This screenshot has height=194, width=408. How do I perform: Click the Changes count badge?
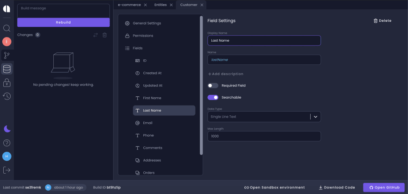tap(38, 35)
